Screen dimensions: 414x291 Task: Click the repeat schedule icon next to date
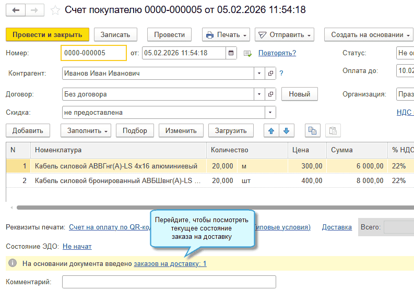pyautogui.click(x=247, y=53)
